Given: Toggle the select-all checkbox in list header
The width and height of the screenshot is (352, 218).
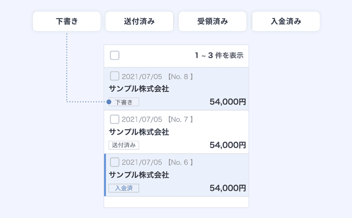Looking at the screenshot, I should tap(114, 55).
